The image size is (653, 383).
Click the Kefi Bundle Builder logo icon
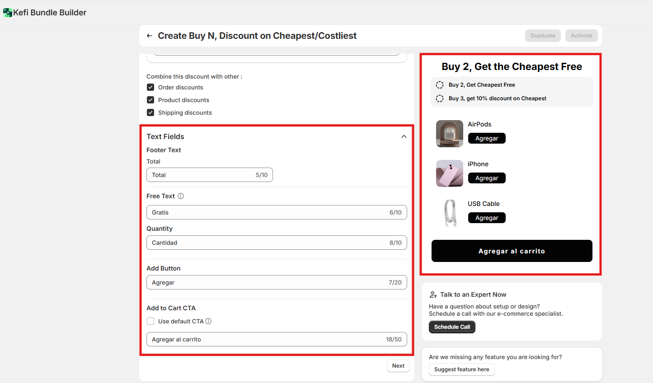pos(8,13)
